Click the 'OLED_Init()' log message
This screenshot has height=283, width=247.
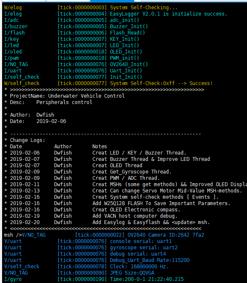126,52
